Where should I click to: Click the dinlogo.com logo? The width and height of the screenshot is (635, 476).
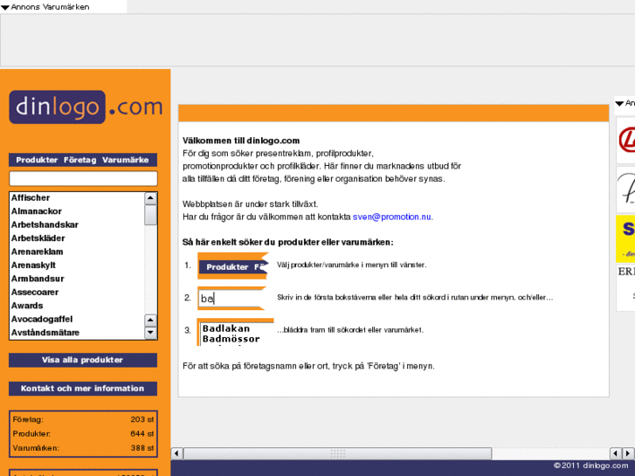(86, 107)
